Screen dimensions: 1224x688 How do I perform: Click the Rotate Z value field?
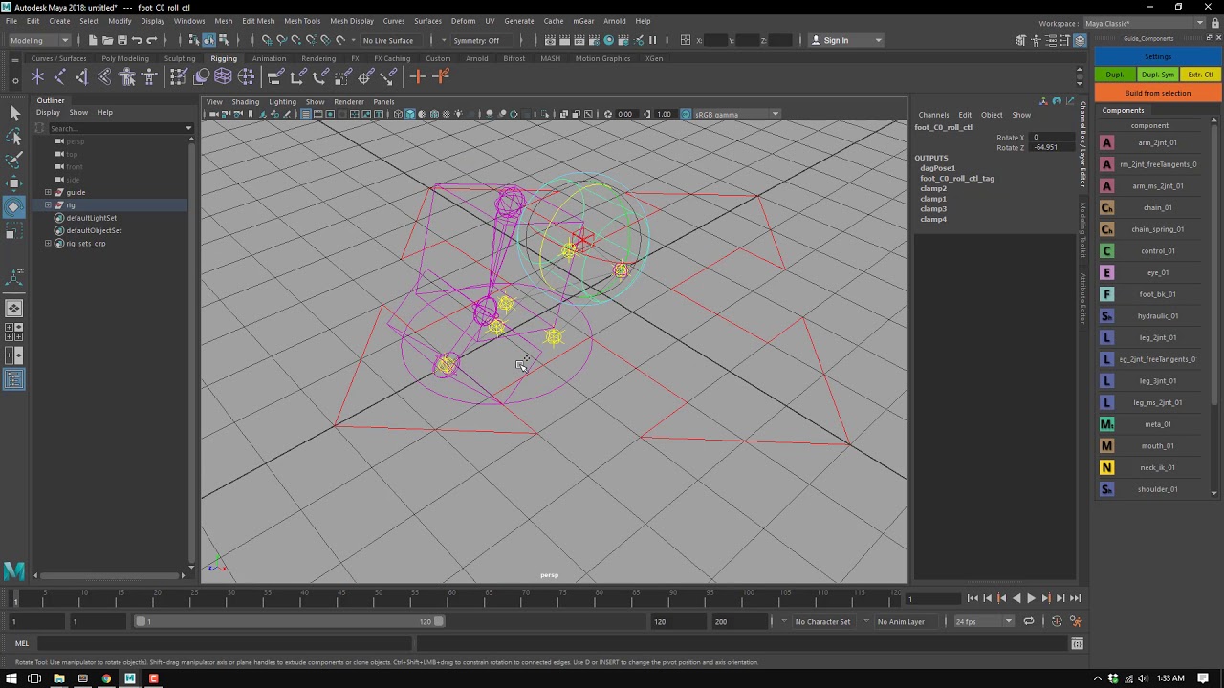click(x=1051, y=148)
